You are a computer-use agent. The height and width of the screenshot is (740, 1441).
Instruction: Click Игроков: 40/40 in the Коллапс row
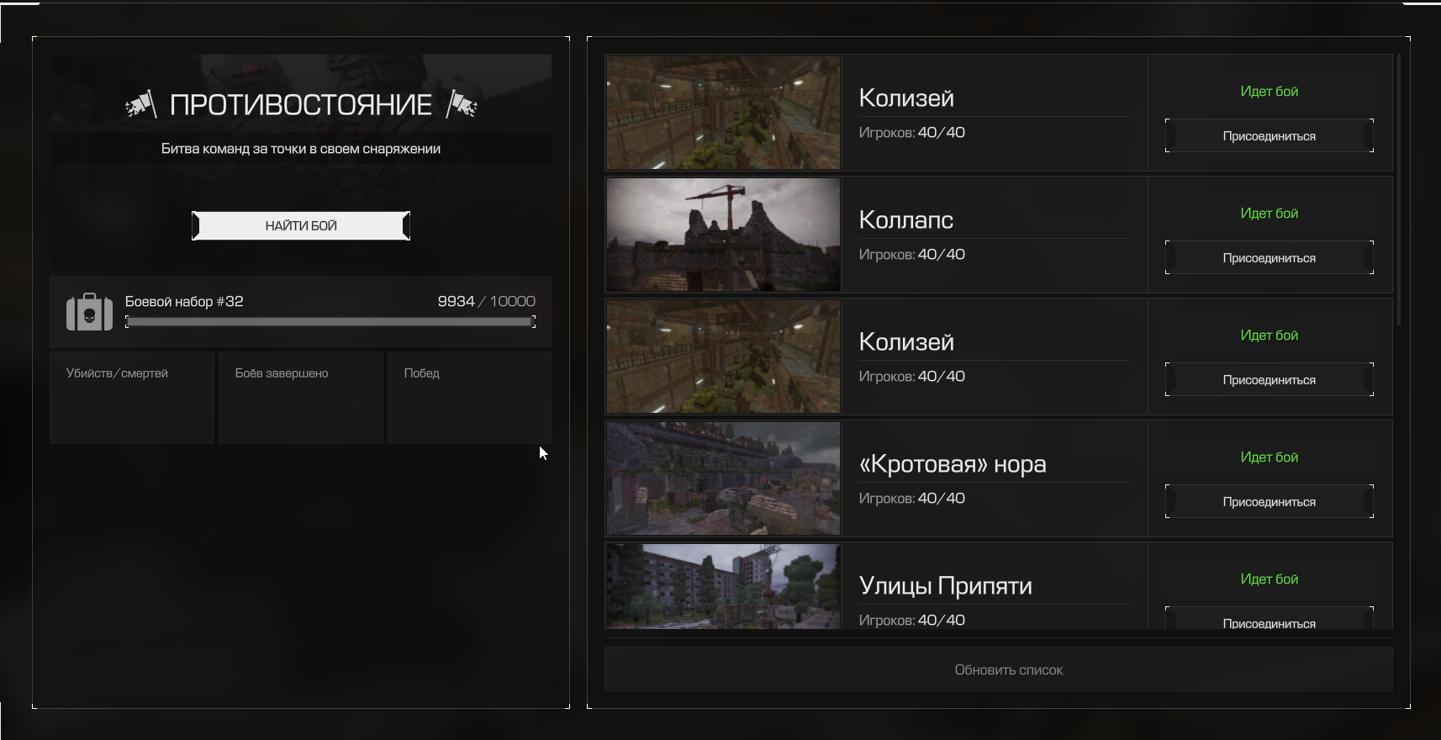[912, 254]
